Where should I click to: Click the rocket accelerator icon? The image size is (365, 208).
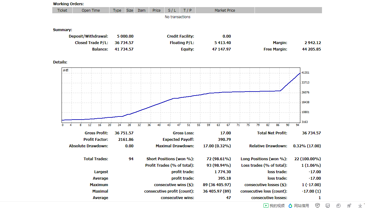(x=349, y=206)
